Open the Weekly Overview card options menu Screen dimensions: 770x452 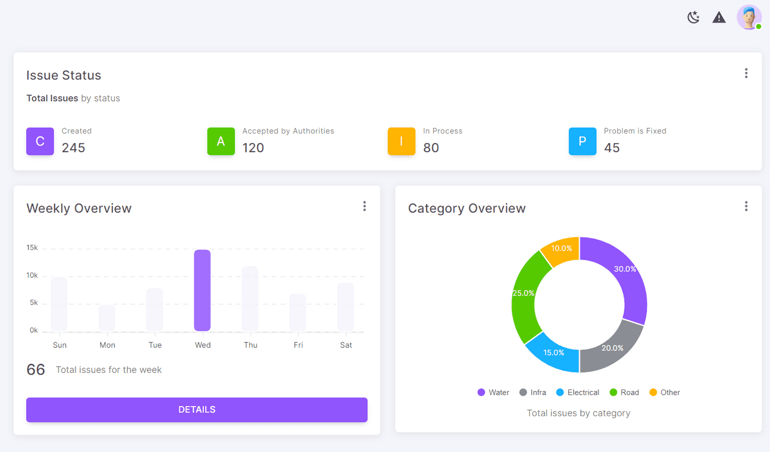click(365, 206)
